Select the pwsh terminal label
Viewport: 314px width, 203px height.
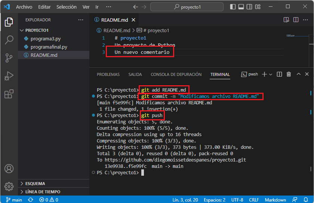(250, 74)
